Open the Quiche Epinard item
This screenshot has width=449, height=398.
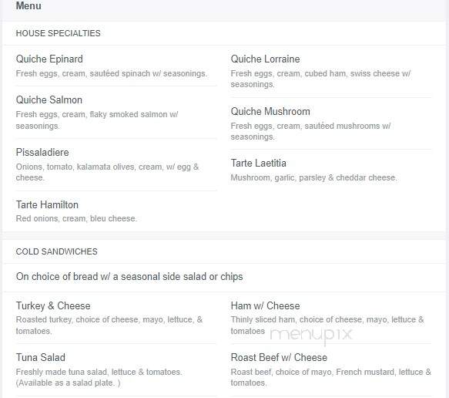pos(49,59)
